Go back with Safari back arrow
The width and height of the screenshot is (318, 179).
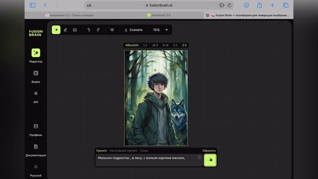click(x=45, y=5)
